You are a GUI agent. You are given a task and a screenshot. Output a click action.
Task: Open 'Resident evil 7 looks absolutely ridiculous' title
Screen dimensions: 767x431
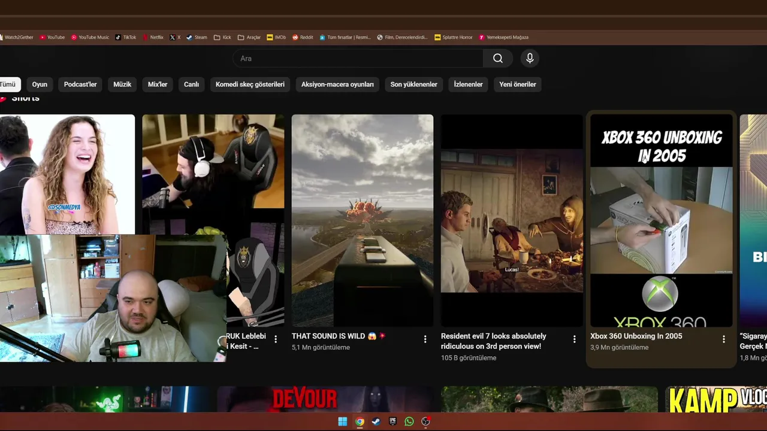(494, 341)
